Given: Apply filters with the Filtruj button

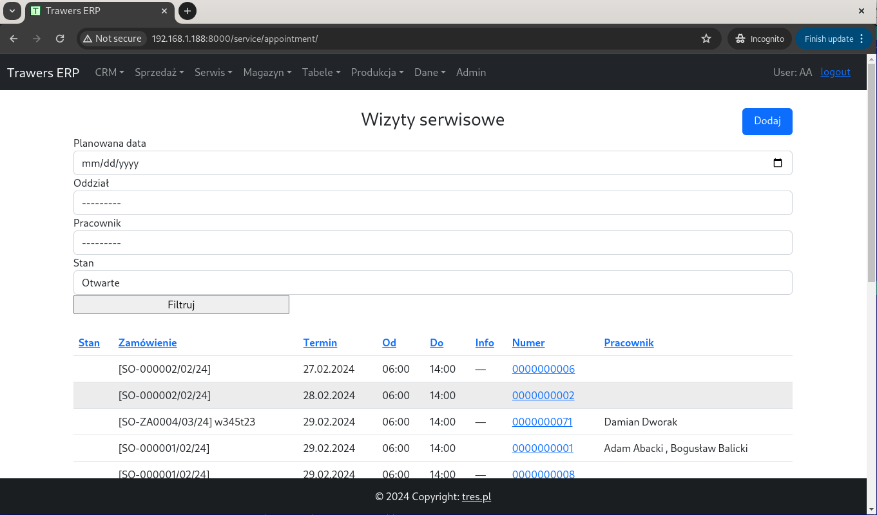Looking at the screenshot, I should 181,304.
